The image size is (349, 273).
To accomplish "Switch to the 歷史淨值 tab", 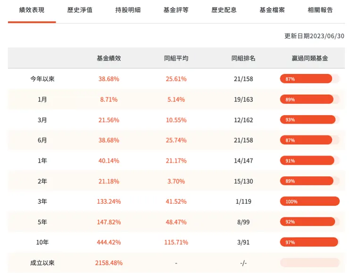I will coord(80,10).
